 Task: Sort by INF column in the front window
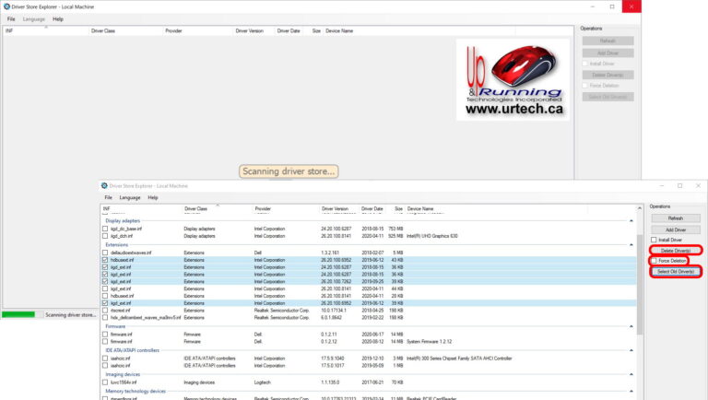click(x=107, y=209)
